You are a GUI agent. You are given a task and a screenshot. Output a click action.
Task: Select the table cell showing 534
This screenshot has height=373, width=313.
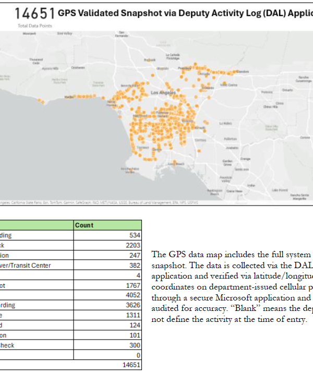click(x=107, y=235)
